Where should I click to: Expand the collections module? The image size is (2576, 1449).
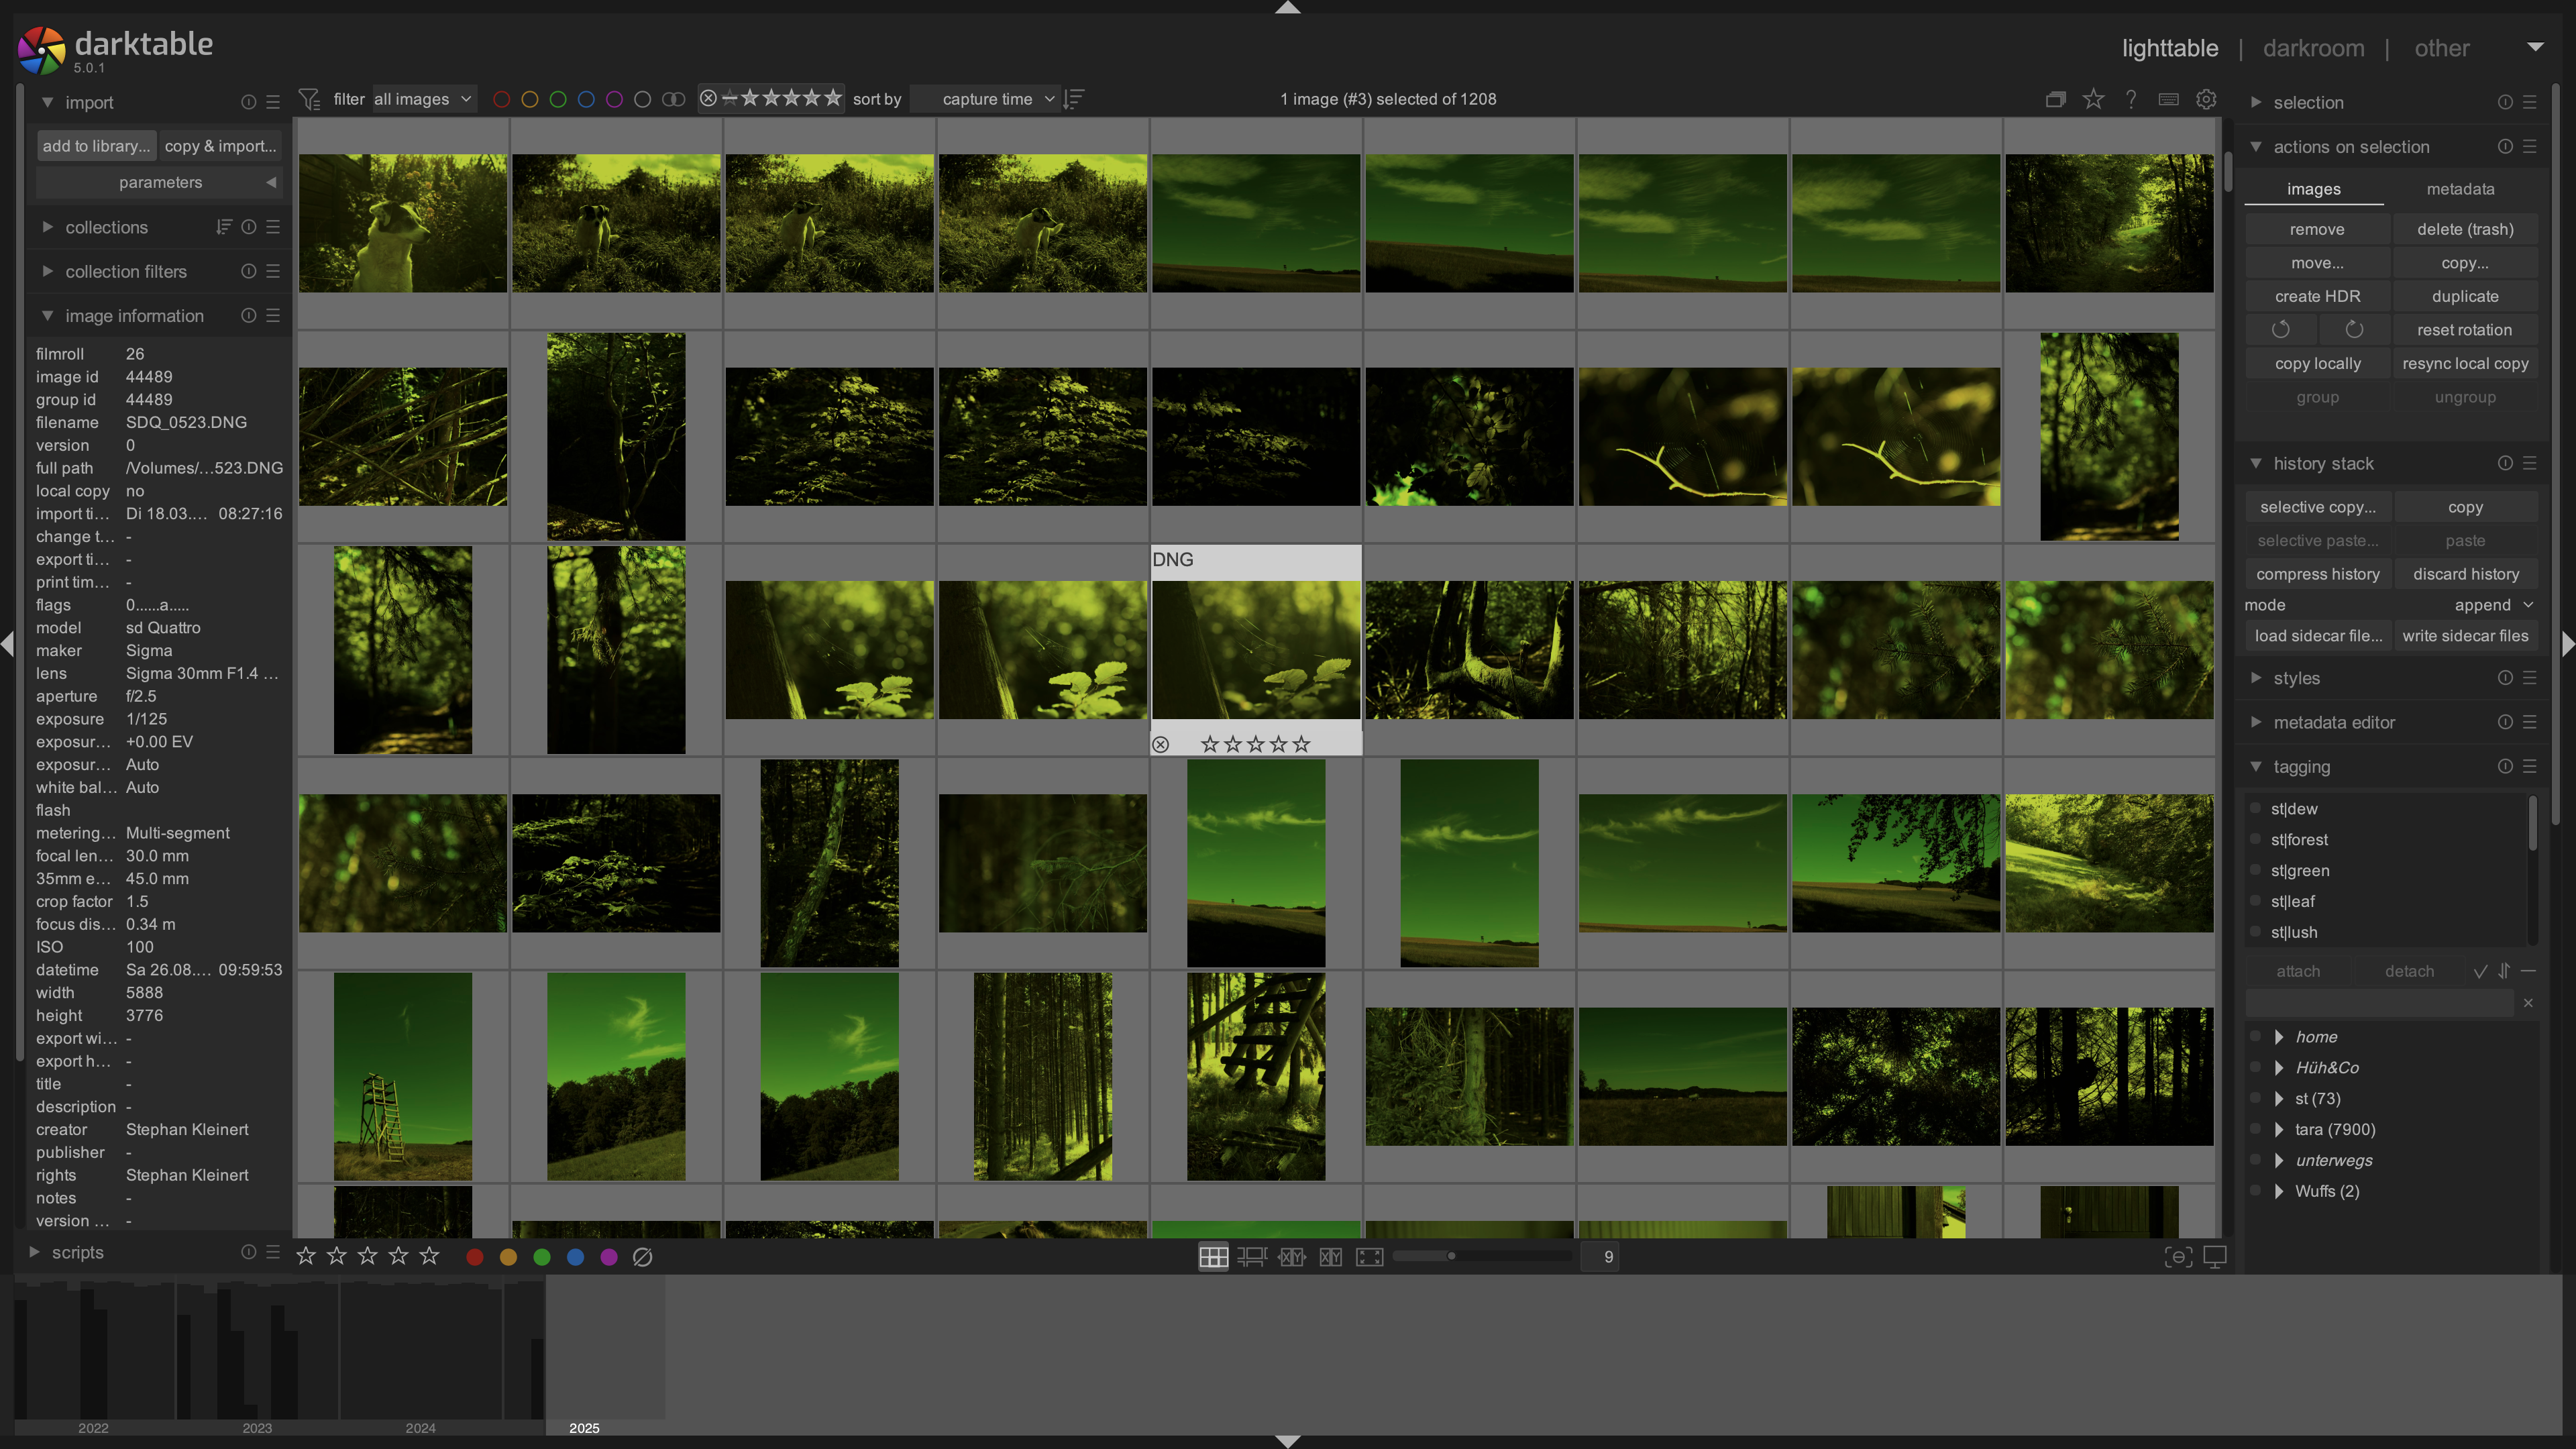click(47, 227)
